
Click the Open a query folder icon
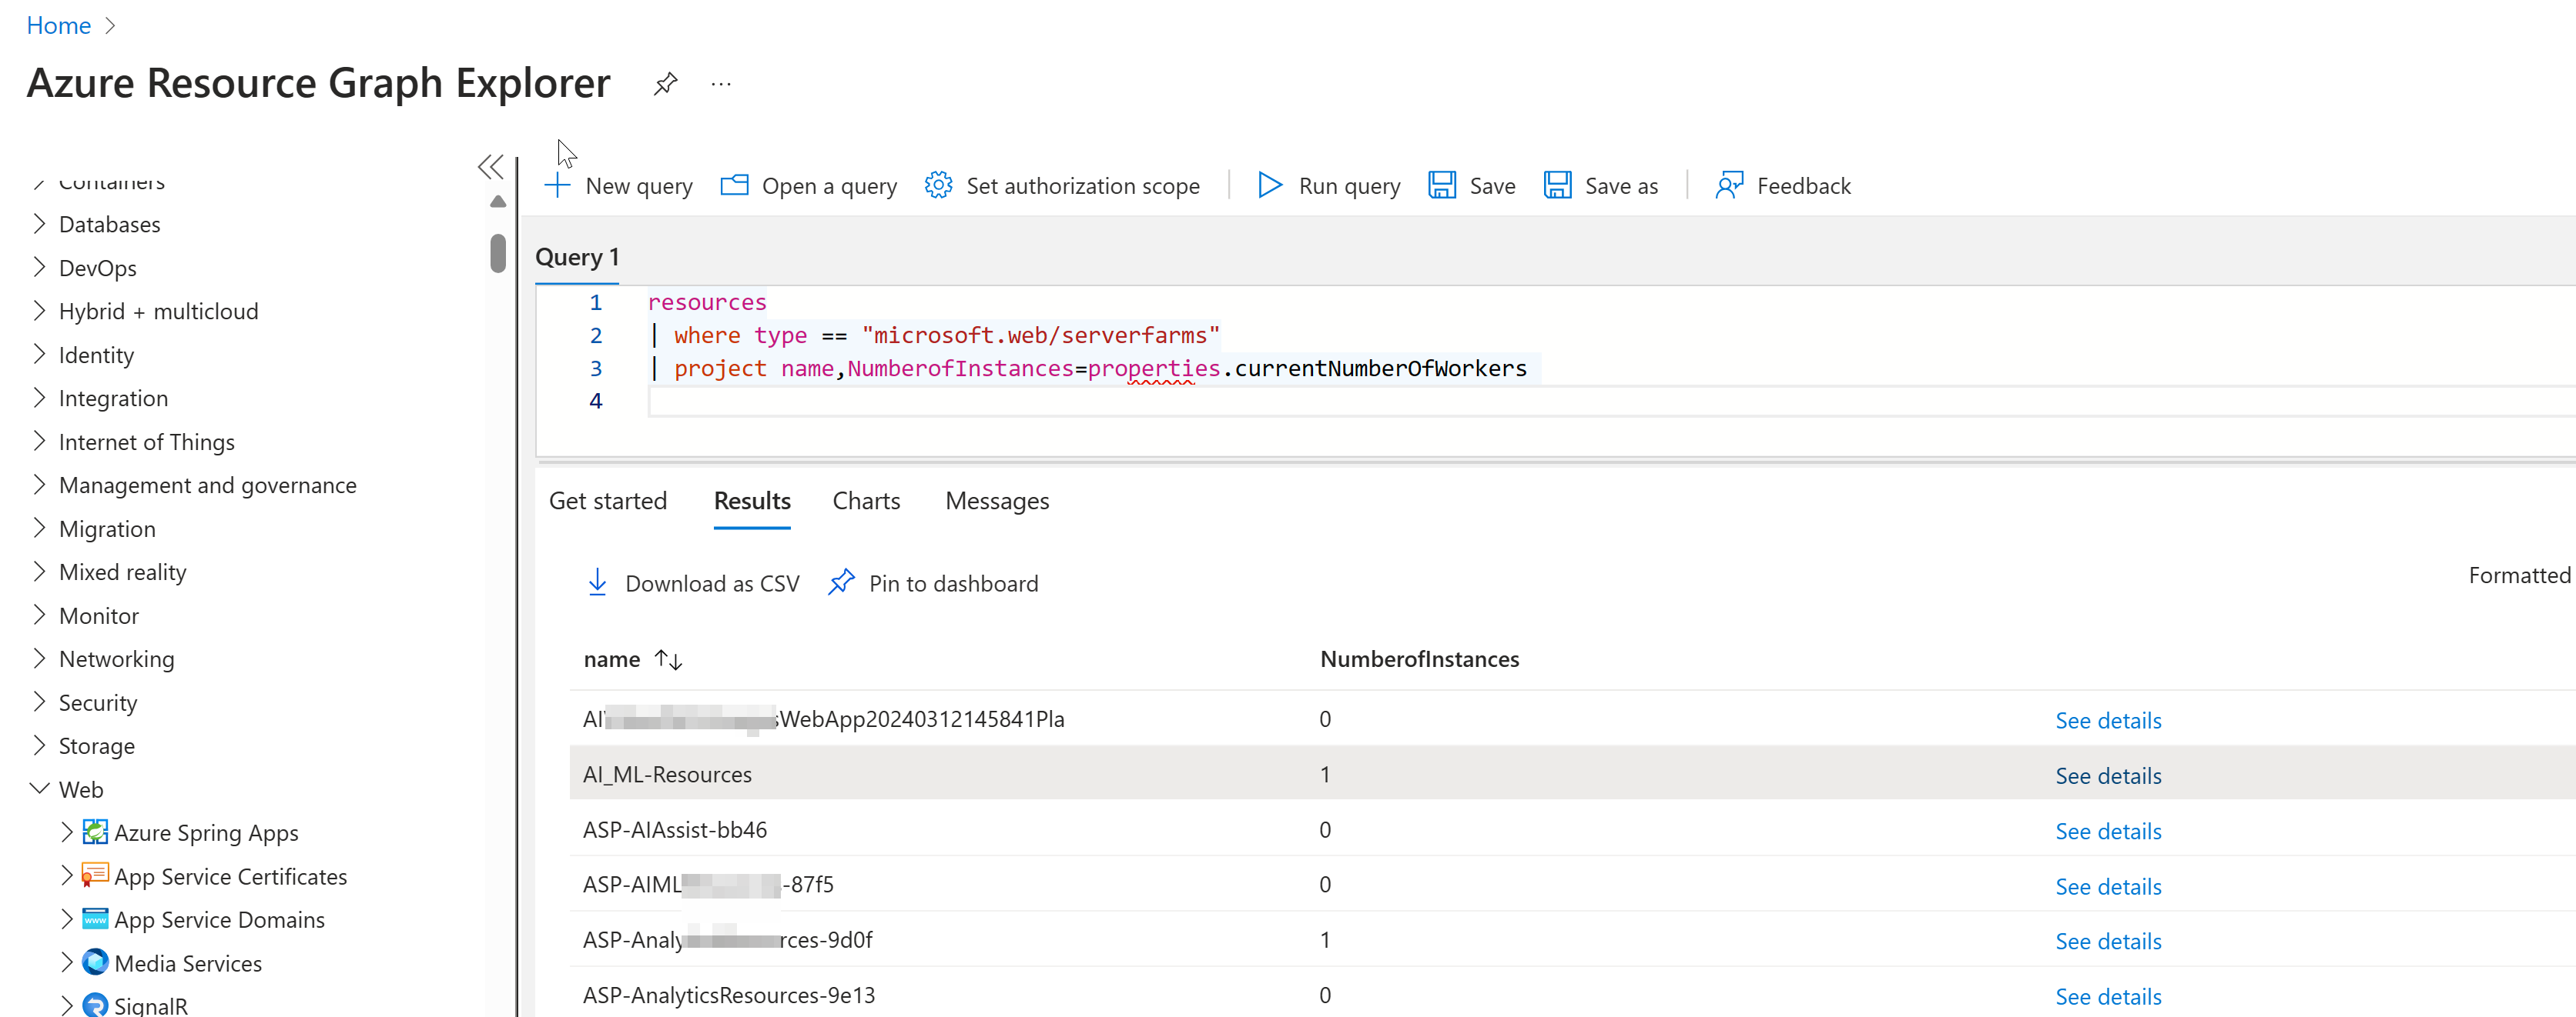pos(735,186)
